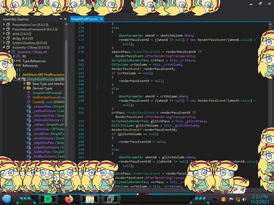Click the Assembly-CSharp assembly icon
Image resolution: width=274 pixels, height=205 pixels.
(8, 47)
